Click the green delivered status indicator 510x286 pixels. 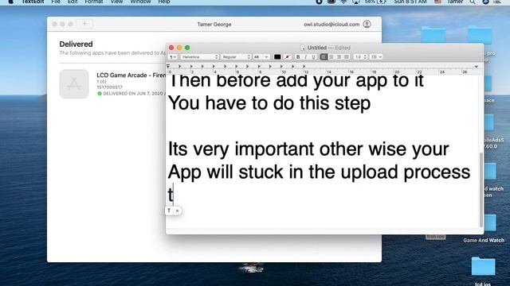(x=100, y=94)
